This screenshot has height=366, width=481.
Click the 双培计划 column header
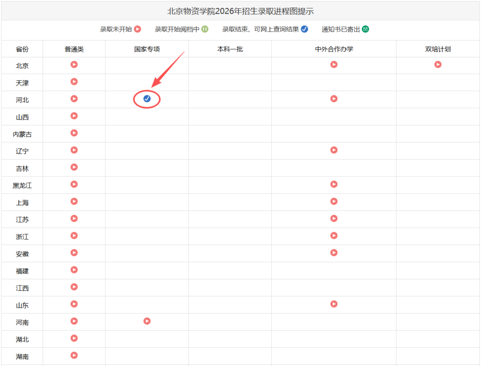point(438,49)
